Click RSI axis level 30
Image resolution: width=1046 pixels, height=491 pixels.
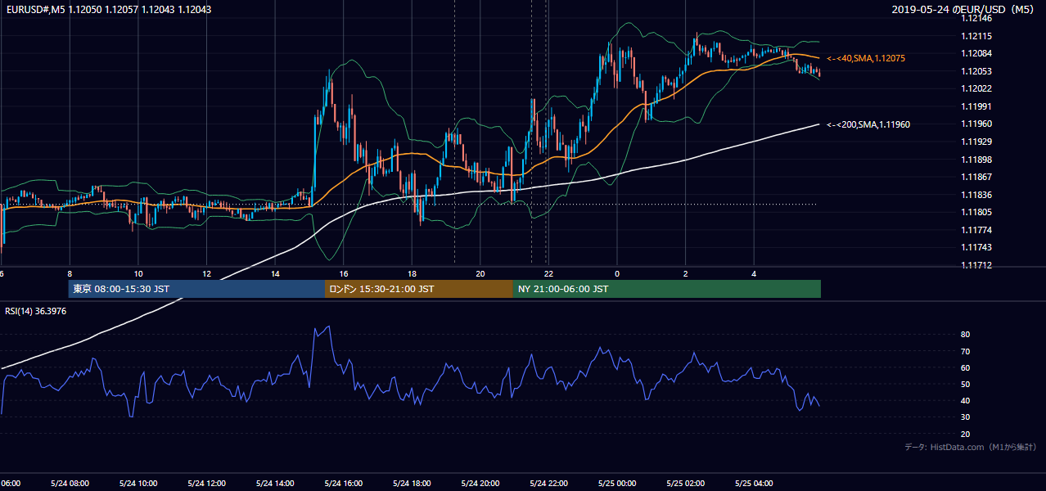[966, 417]
